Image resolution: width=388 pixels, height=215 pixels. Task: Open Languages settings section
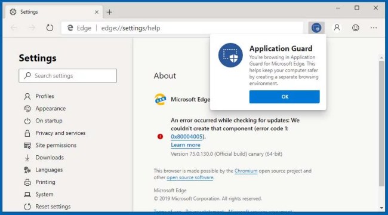pos(49,170)
